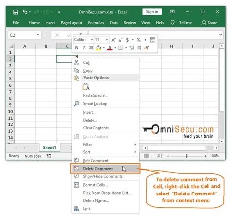Expand the Sort submenu
This screenshot has width=232, height=219.
click(106, 152)
